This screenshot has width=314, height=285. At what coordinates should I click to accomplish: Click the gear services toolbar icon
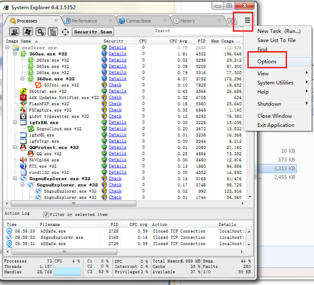coord(39,32)
